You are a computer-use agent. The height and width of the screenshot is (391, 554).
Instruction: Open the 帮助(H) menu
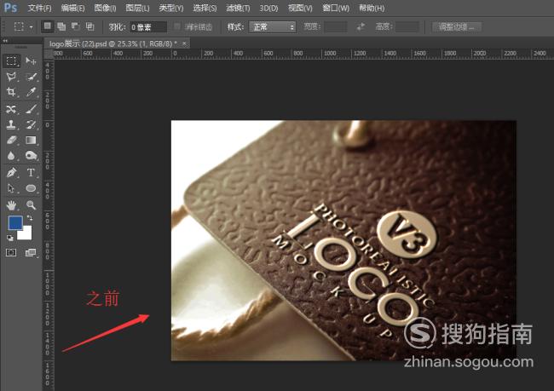click(372, 8)
